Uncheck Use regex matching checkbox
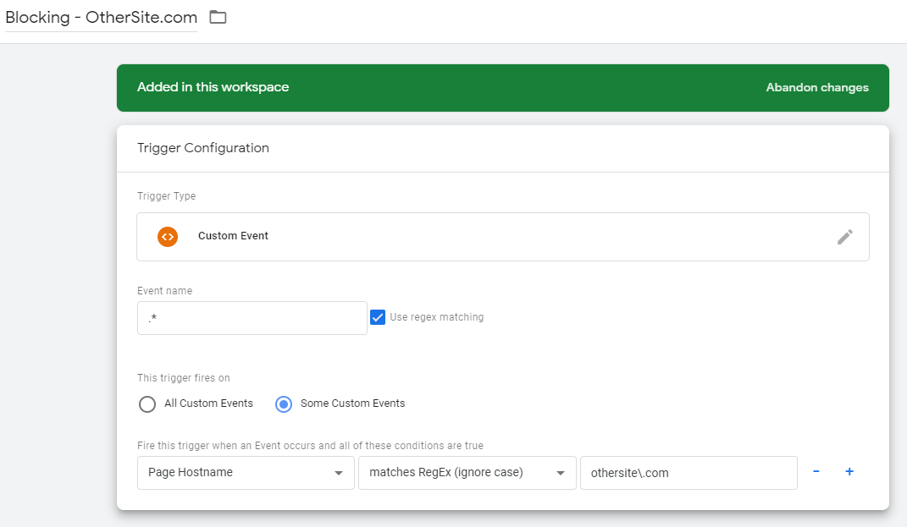 [x=378, y=317]
